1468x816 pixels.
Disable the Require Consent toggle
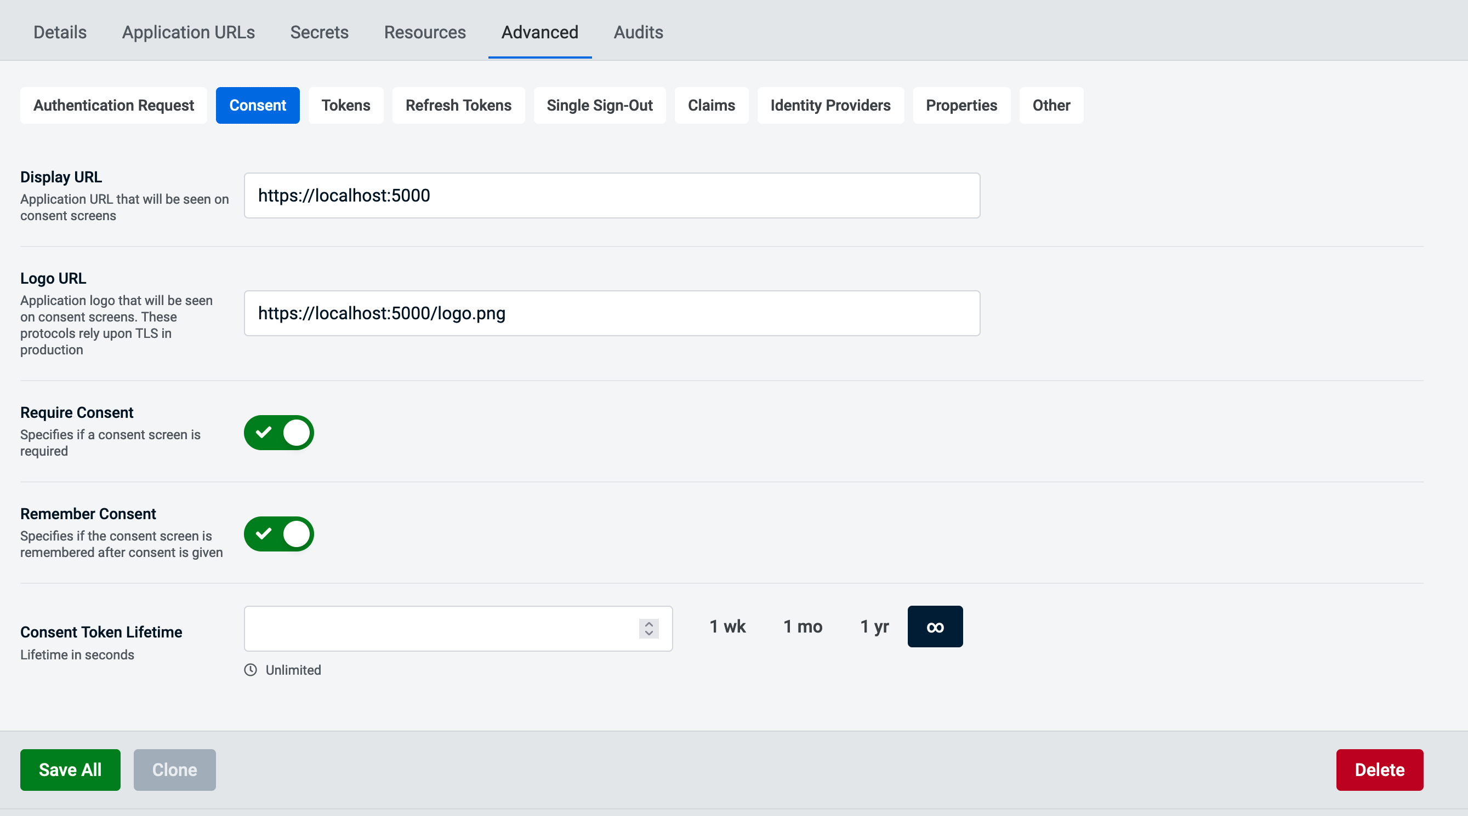pyautogui.click(x=278, y=433)
